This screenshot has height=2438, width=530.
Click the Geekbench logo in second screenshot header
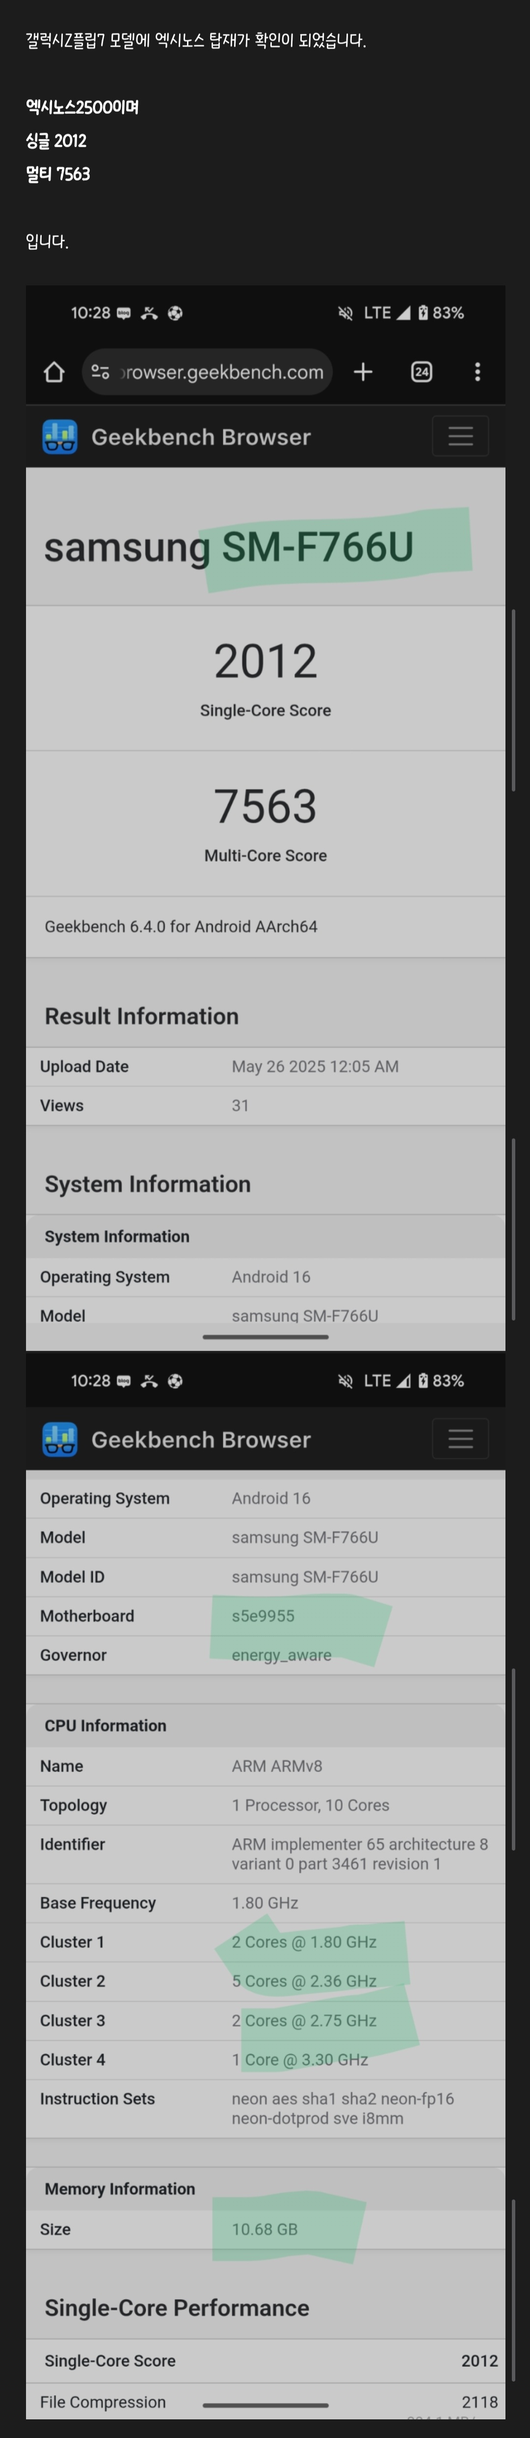coord(60,1439)
